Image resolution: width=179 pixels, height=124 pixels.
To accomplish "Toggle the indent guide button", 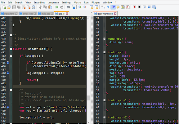I will 113,7.
